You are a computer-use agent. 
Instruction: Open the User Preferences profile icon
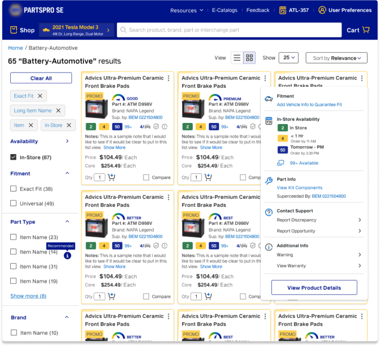click(x=322, y=10)
